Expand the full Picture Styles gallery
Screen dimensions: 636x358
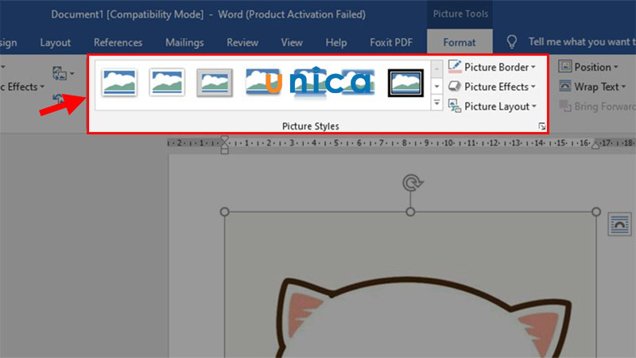436,103
